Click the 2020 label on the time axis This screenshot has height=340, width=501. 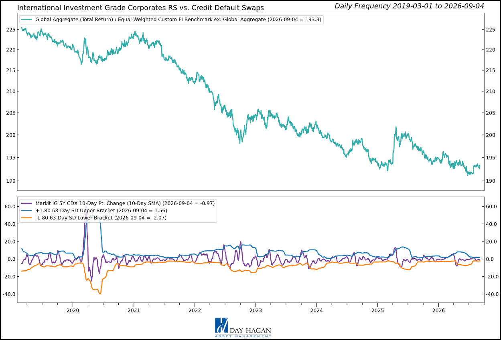coord(73,310)
